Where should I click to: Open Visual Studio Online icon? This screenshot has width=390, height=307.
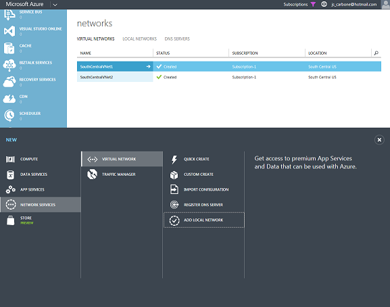point(9,31)
